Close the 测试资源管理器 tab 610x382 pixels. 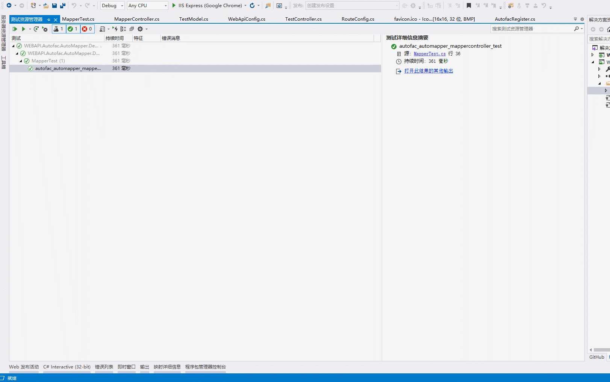point(56,20)
